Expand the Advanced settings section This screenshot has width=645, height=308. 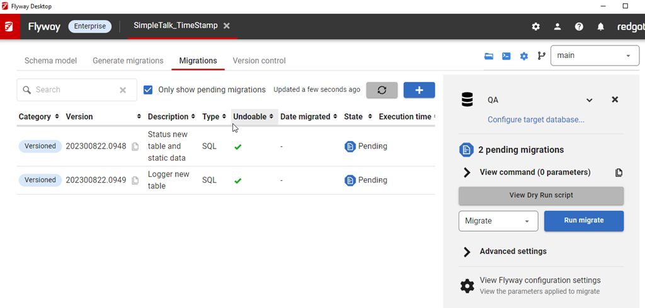point(467,252)
